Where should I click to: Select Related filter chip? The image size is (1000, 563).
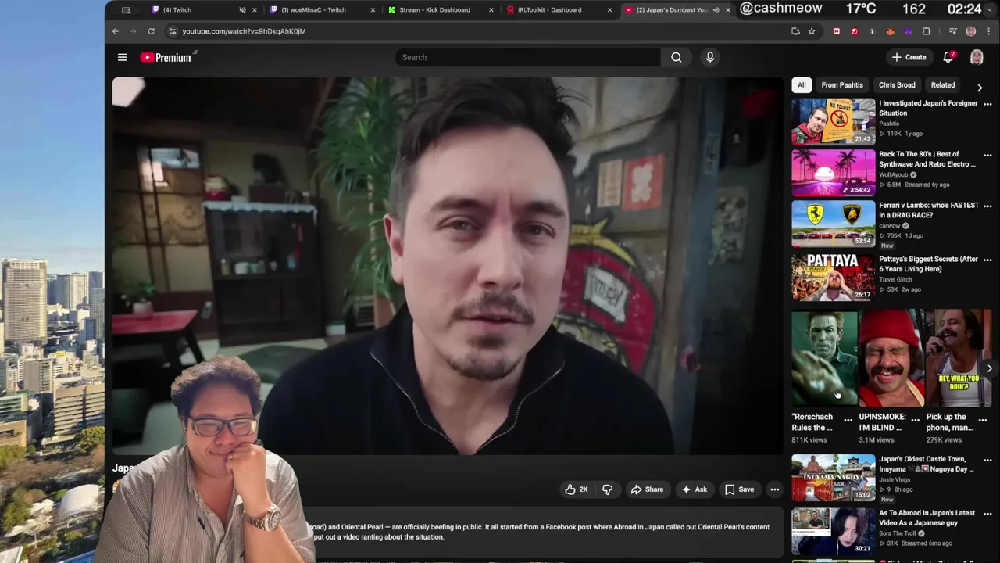pos(943,85)
